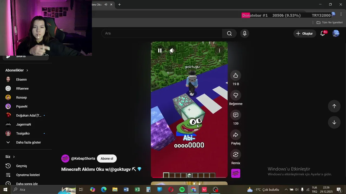Open the Chrome three-dot menu
Screen dimensions: 346x194
pyautogui.click(x=341, y=14)
